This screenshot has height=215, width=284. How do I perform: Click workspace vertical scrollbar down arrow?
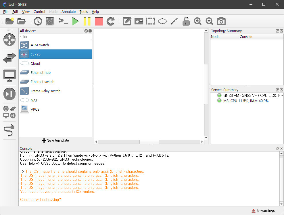(x=206, y=138)
